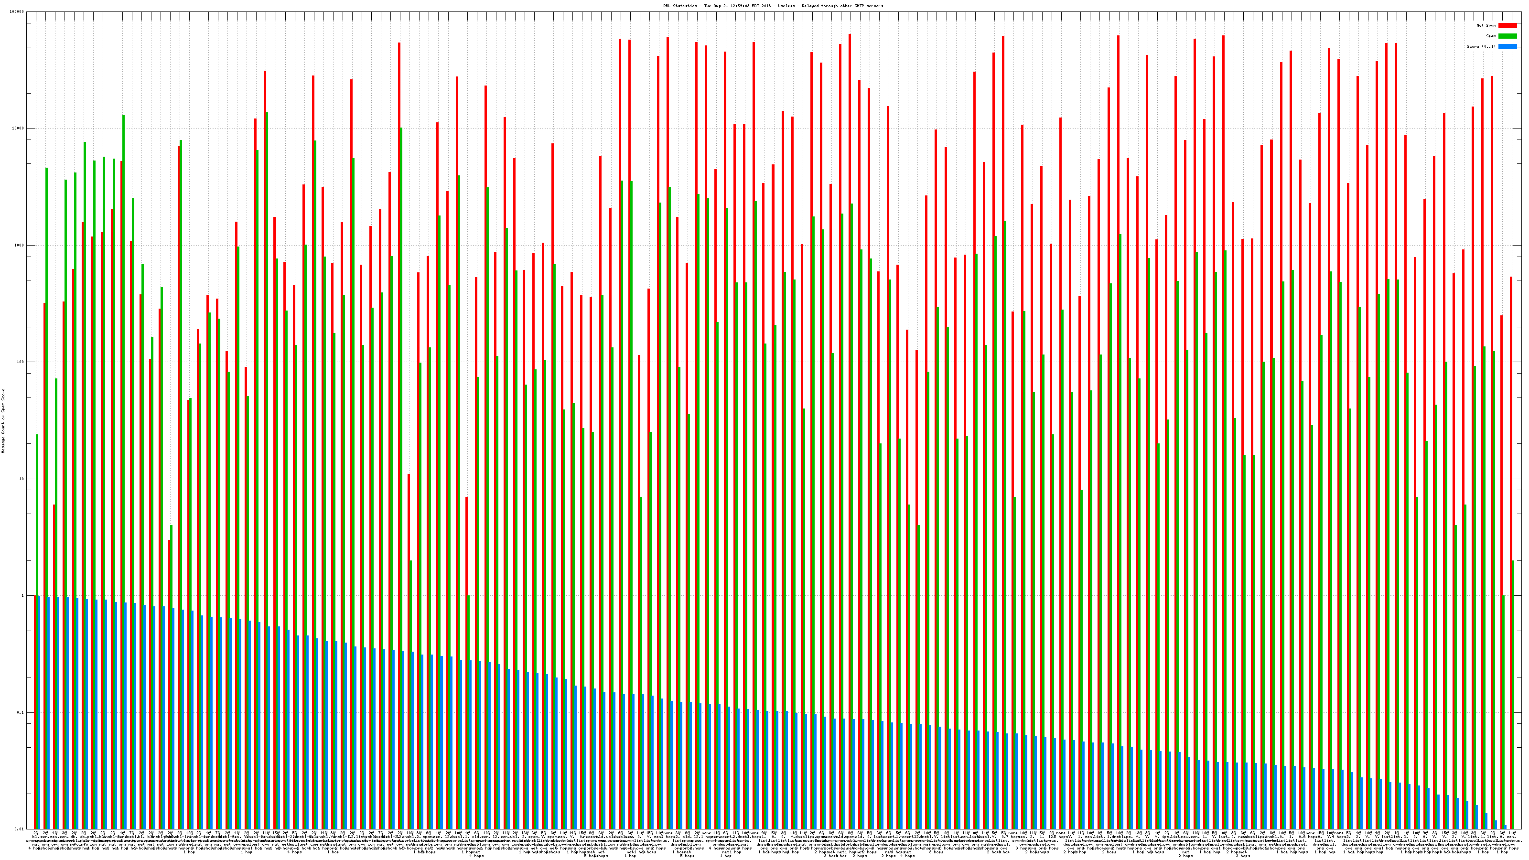Click the 10 y-axis tick label
This screenshot has width=1529, height=860.
(22, 479)
